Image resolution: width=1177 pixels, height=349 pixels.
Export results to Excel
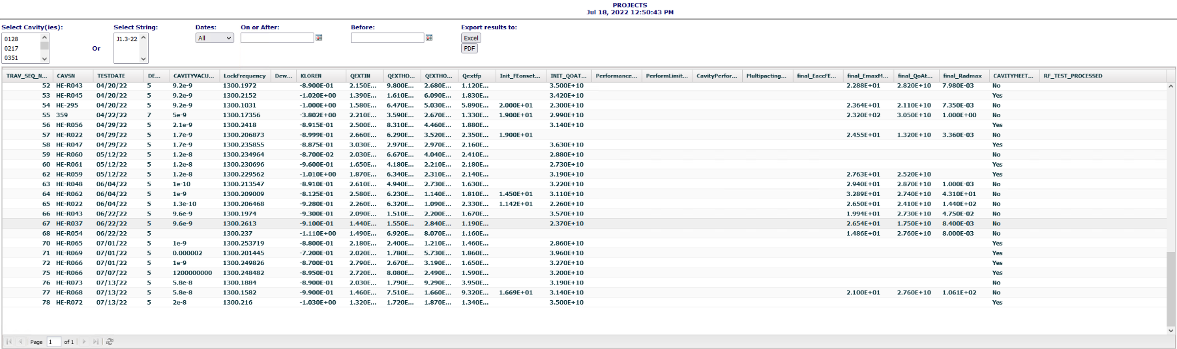point(471,38)
